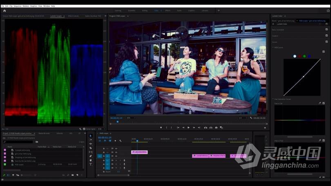Toggle RGB Curves checkbox
Image resolution: width=331 pixels, height=186 pixels.
(324, 52)
